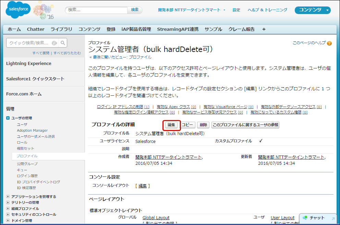The image size is (340, 225).
Task: Open Global Layout link
Action: click(156, 217)
